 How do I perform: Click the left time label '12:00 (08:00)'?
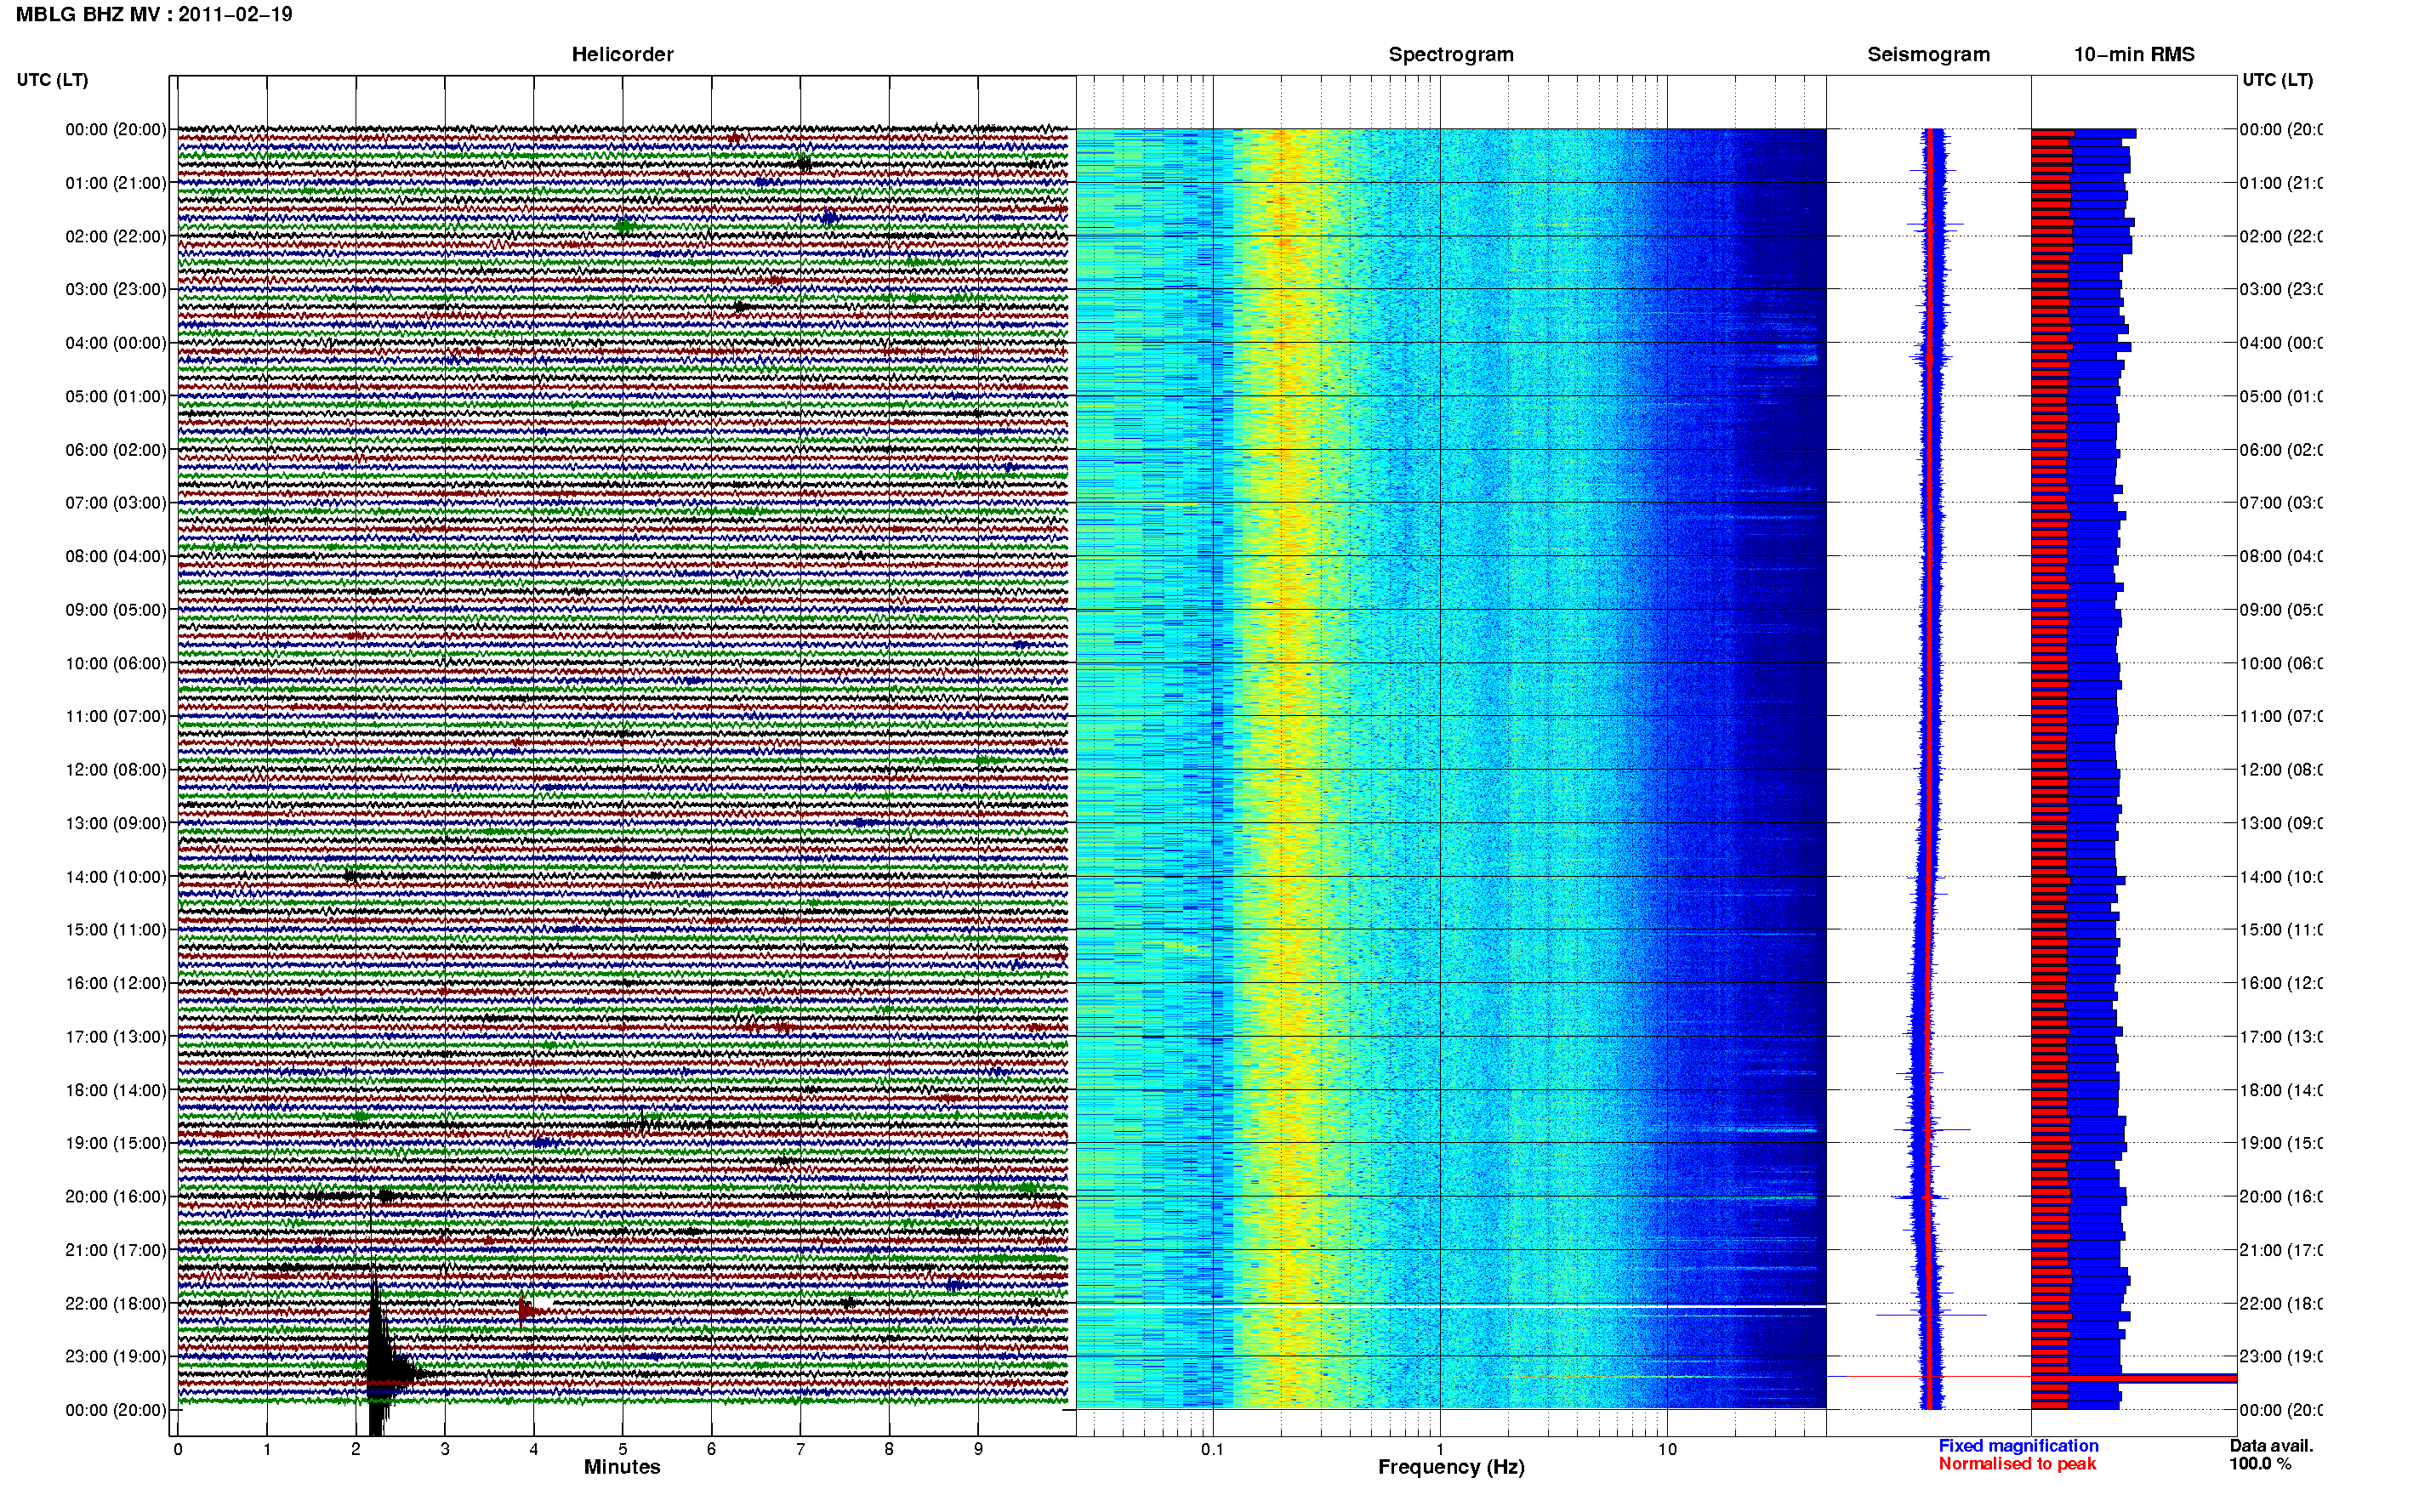click(x=116, y=769)
